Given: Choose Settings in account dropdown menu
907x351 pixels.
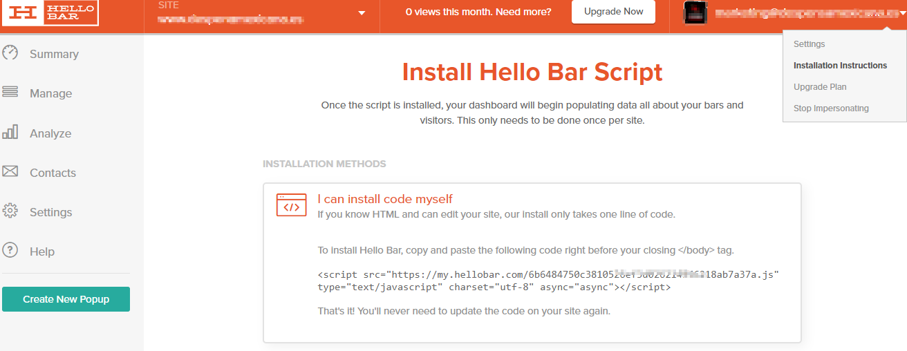Looking at the screenshot, I should coord(809,44).
